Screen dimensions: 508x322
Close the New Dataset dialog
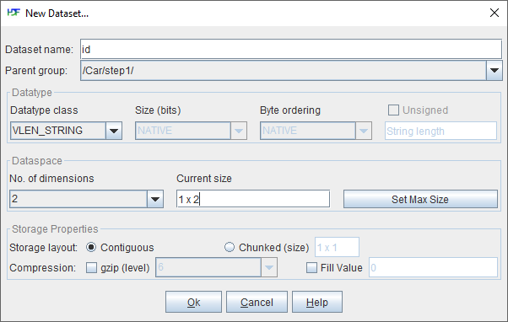[494, 13]
